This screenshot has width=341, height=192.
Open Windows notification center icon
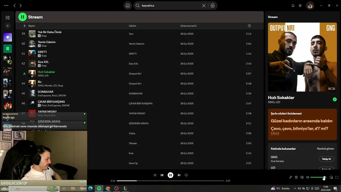[x=335, y=189]
